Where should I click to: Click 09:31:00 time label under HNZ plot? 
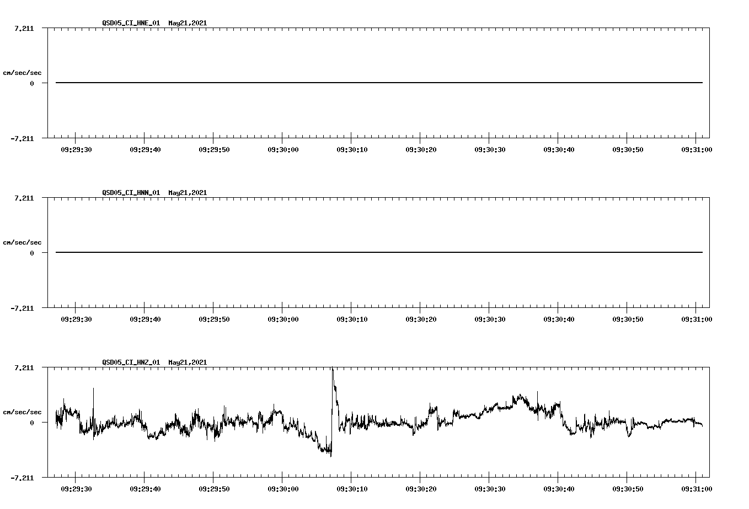(x=697, y=489)
